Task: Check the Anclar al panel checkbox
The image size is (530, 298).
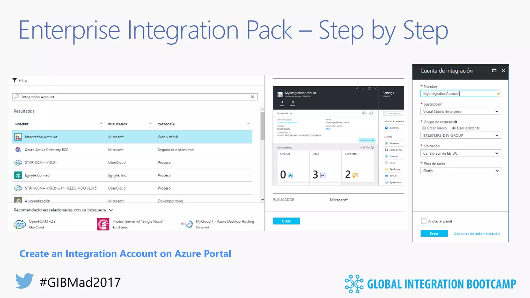Action: [x=424, y=221]
